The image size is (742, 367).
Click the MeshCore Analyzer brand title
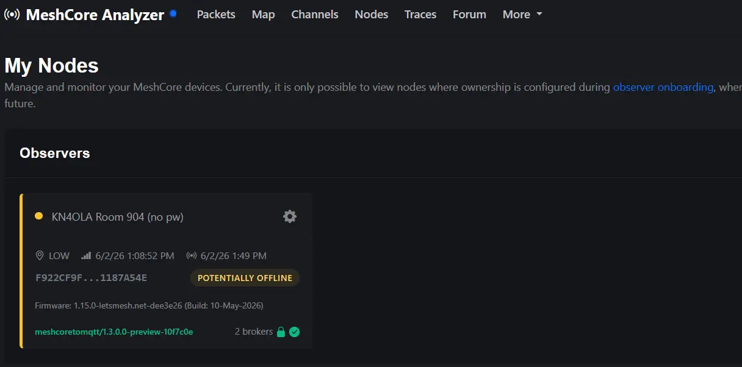click(95, 15)
